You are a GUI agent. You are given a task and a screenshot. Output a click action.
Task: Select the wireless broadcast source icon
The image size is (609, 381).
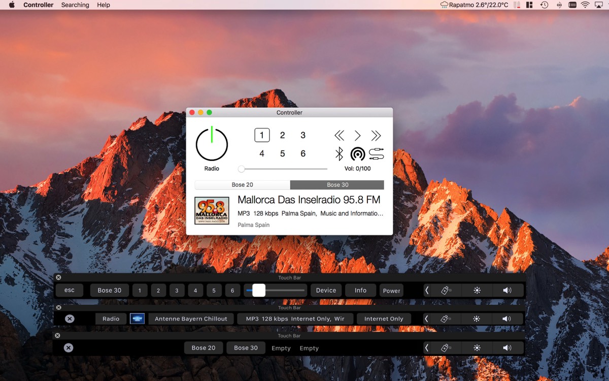358,153
